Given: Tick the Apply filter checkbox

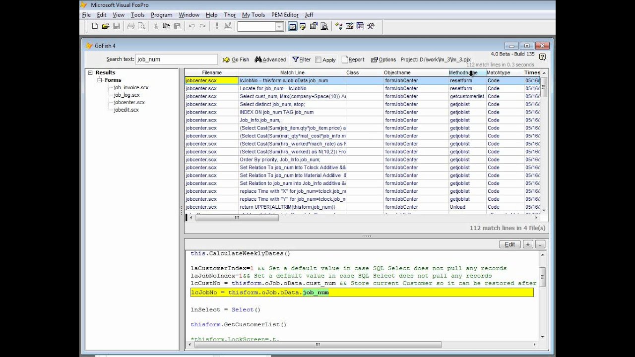Looking at the screenshot, I should point(318,60).
